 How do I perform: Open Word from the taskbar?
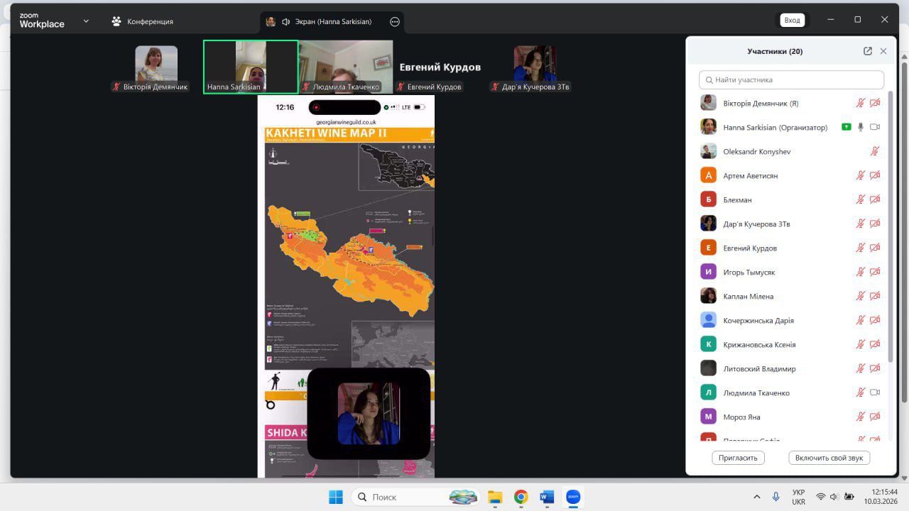547,497
